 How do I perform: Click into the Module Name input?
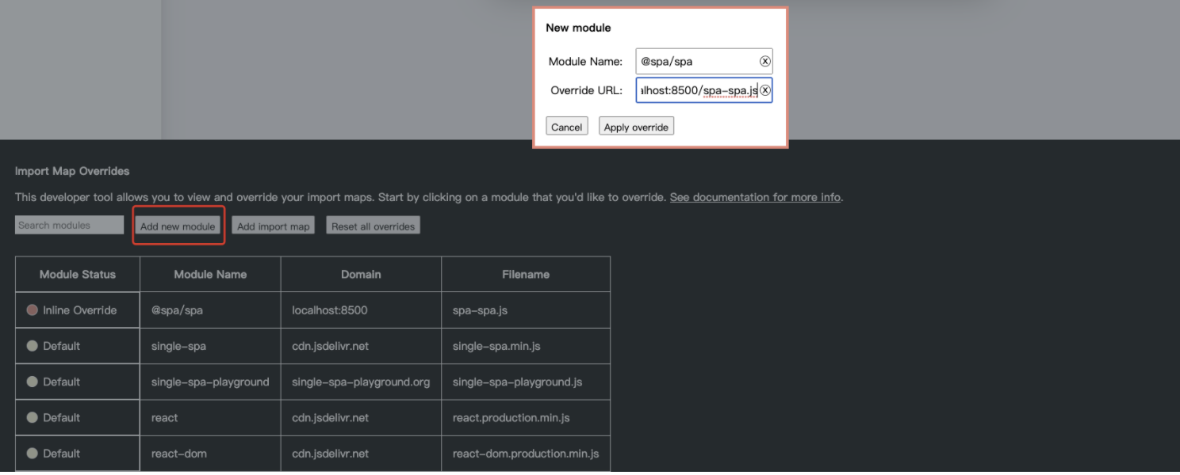[x=696, y=62]
